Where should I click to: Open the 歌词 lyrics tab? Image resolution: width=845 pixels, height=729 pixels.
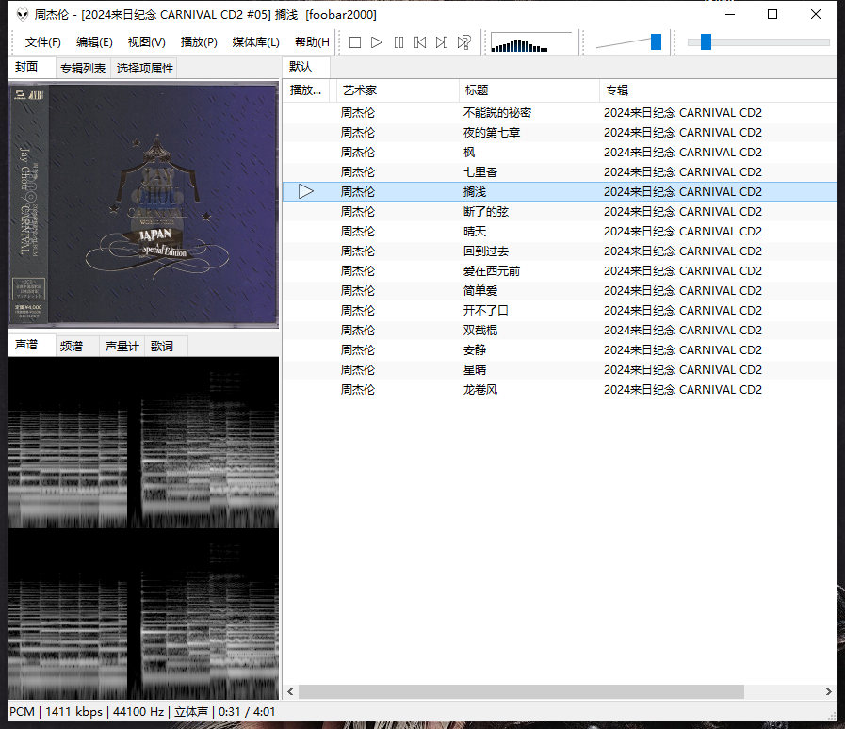[x=163, y=346]
